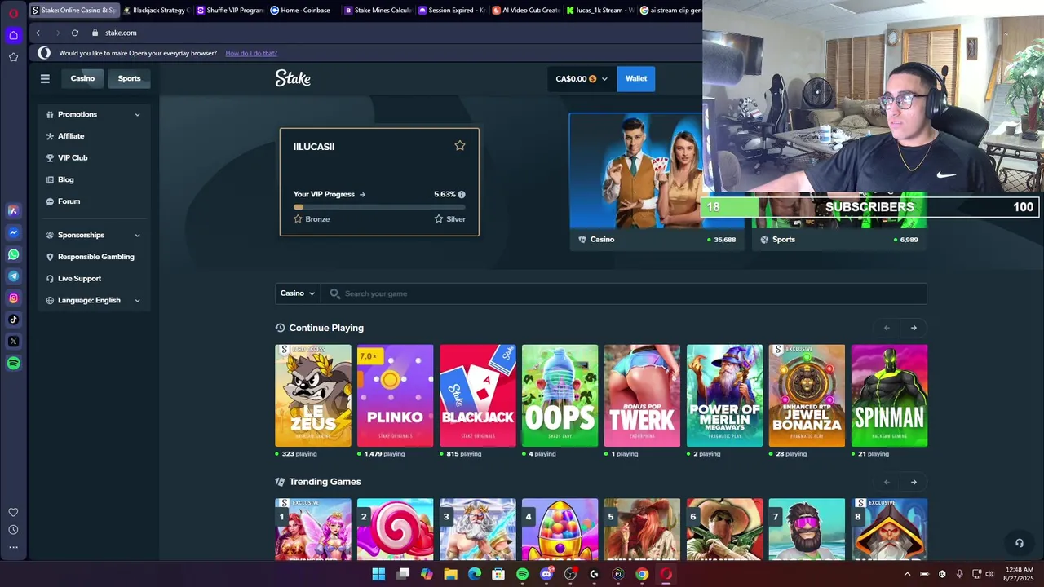The height and width of the screenshot is (587, 1044).
Task: Open Messenger in Opera sidebar
Action: click(x=13, y=232)
